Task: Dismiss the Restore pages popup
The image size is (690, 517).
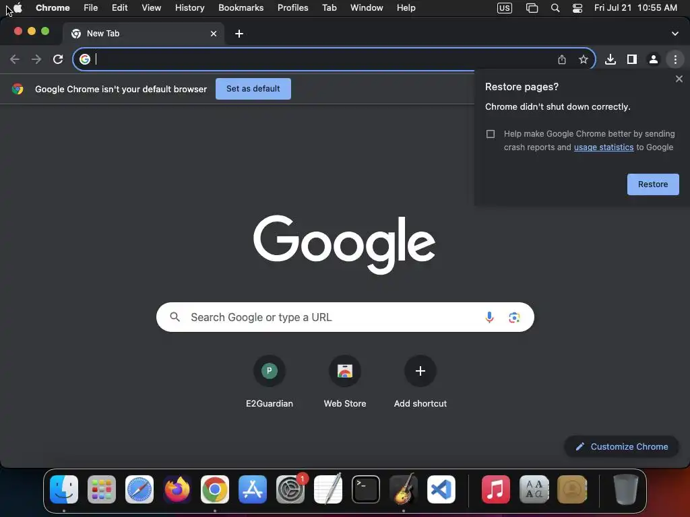Action: point(679,79)
